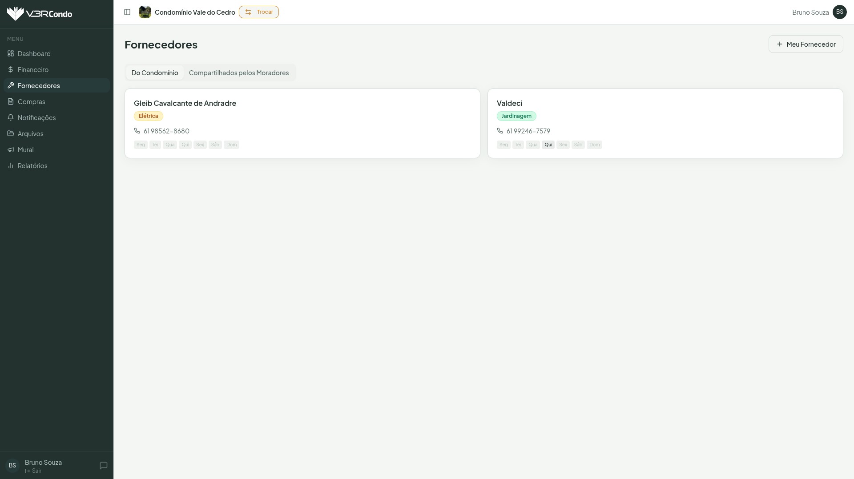The image size is (854, 479).
Task: Click the Arquivos folder icon
Action: pyautogui.click(x=11, y=133)
